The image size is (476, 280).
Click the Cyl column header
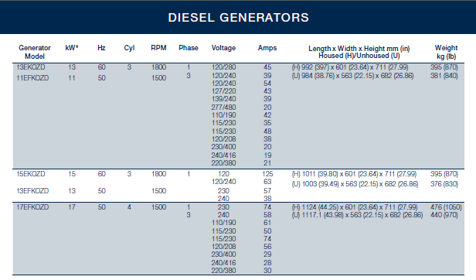point(129,48)
